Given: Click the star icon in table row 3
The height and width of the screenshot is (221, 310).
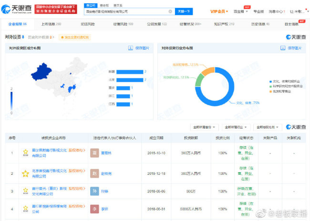Looking at the screenshot, I should 25,191.
